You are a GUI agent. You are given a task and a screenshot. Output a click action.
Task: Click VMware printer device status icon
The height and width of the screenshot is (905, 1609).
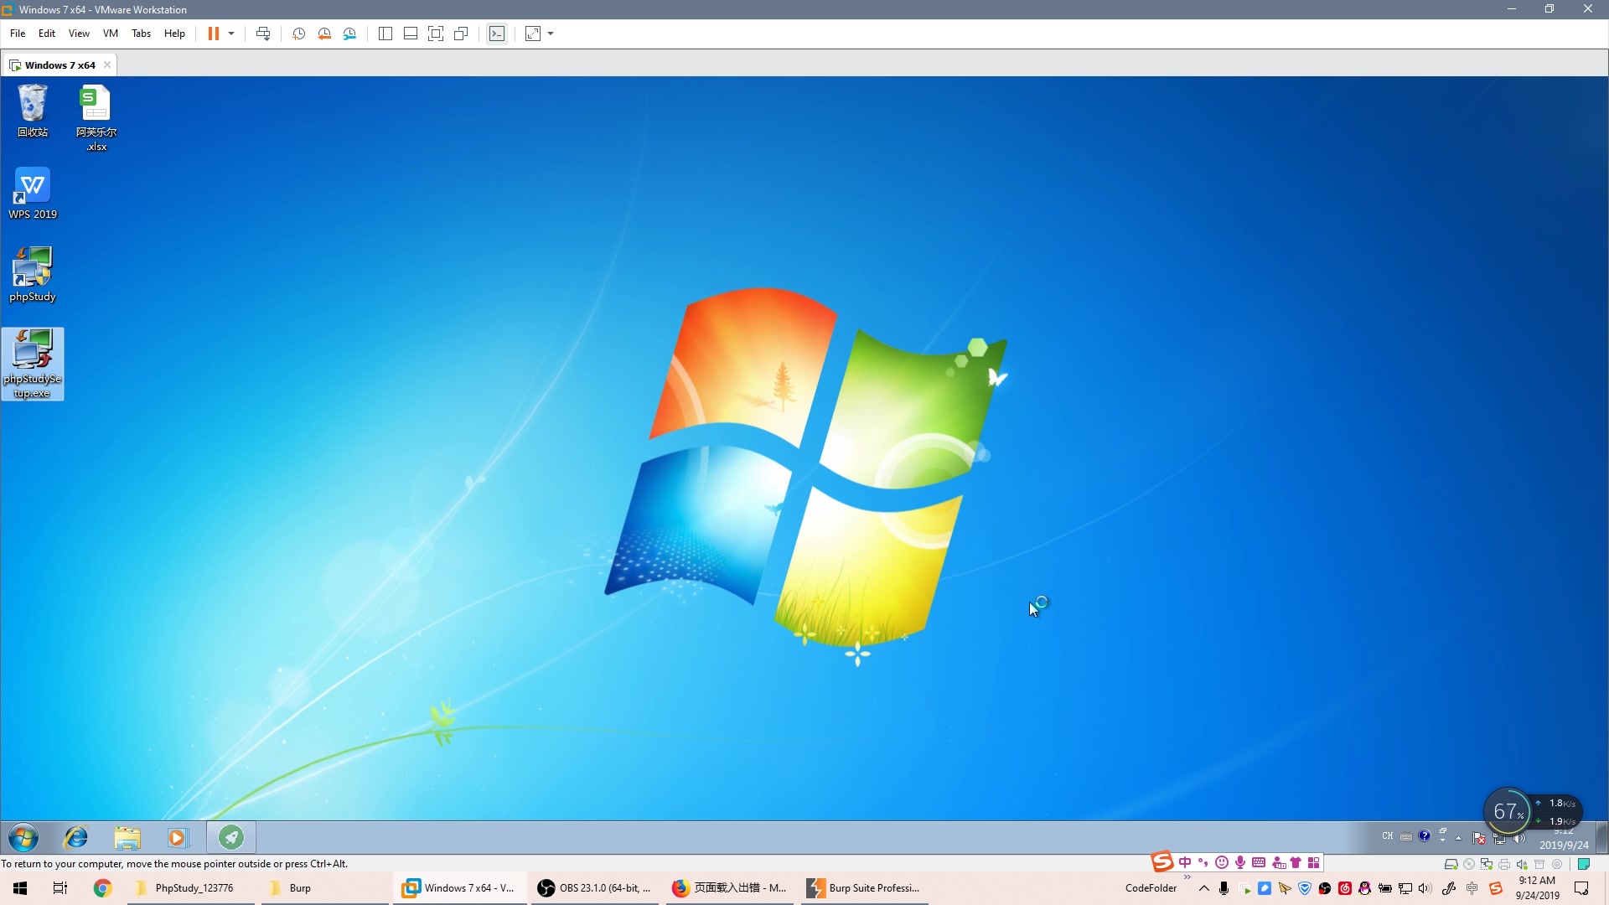click(x=1504, y=864)
